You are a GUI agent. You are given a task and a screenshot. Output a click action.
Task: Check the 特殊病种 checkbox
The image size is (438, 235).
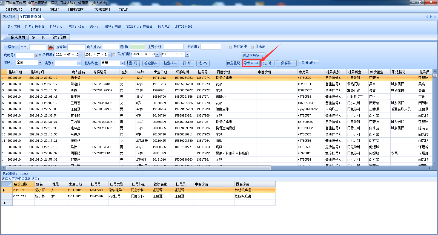click(x=230, y=47)
